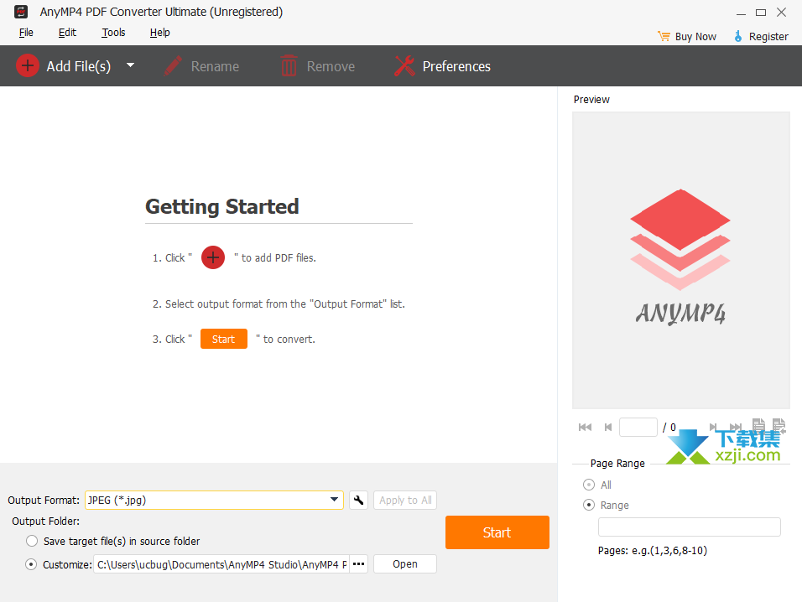Image resolution: width=802 pixels, height=602 pixels.
Task: Click the small Start button in Getting Started
Action: click(x=223, y=339)
